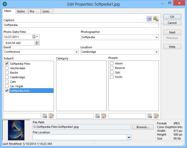Check the Syts person box
Viewport: 187px width, 148px height.
click(x=112, y=72)
